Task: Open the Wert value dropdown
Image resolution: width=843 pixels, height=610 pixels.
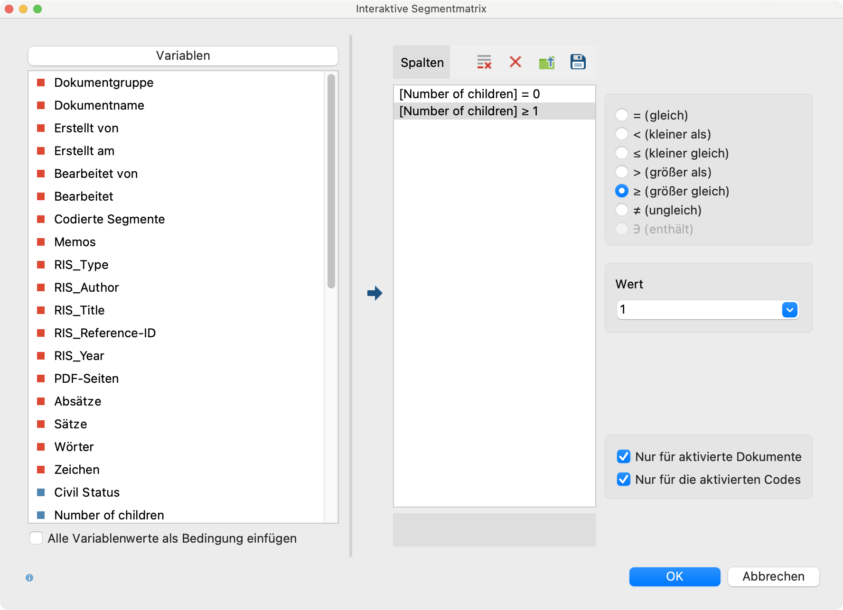Action: 789,310
